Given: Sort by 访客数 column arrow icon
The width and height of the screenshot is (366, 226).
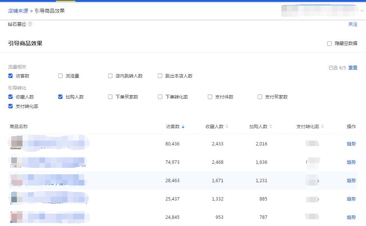Looking at the screenshot, I should [183, 127].
